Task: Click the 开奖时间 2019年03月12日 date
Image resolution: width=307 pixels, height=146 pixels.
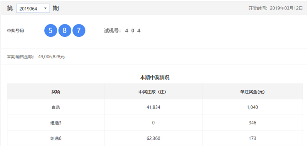Action: point(275,8)
